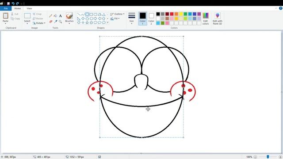The image size is (283, 159).
Task: Choose the Curve shape
Action: point(83,15)
